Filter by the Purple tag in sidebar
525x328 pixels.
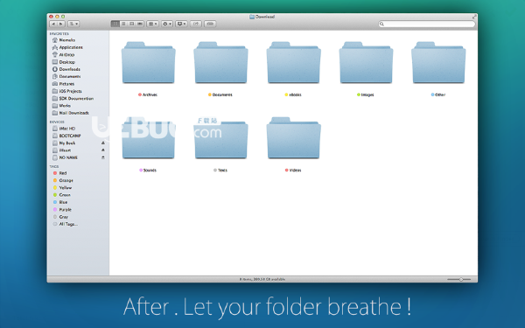(x=62, y=210)
